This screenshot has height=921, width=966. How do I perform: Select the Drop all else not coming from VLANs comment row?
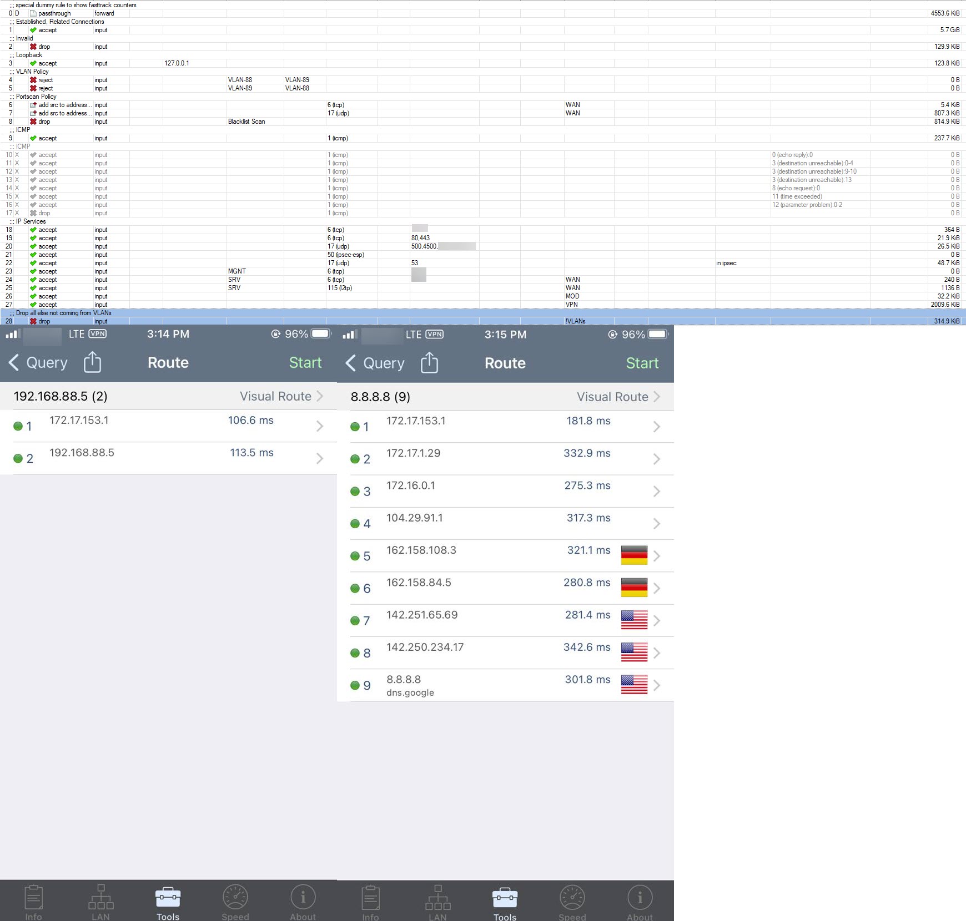coord(483,313)
